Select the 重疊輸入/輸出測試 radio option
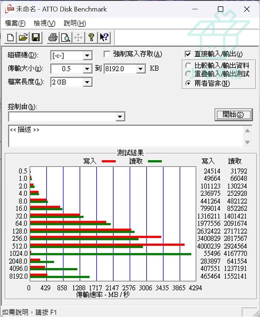Screen dimensions: 260x317 [188, 74]
